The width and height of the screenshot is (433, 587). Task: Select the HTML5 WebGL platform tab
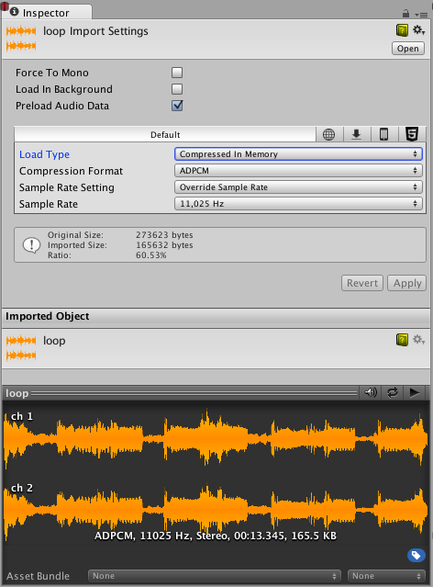412,134
